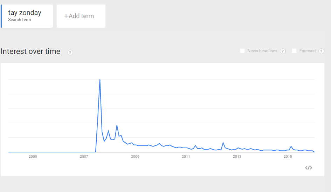Click the mid-2012 spike on the line
331x192 pixels.
223,143
